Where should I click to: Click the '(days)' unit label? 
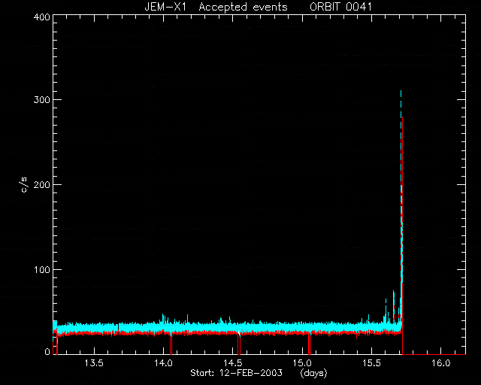[313, 373]
